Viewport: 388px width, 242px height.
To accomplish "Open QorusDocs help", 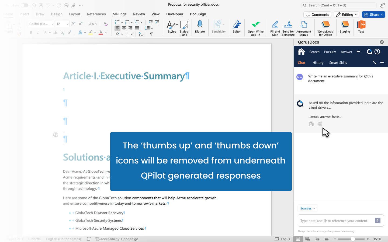I will pos(377,52).
